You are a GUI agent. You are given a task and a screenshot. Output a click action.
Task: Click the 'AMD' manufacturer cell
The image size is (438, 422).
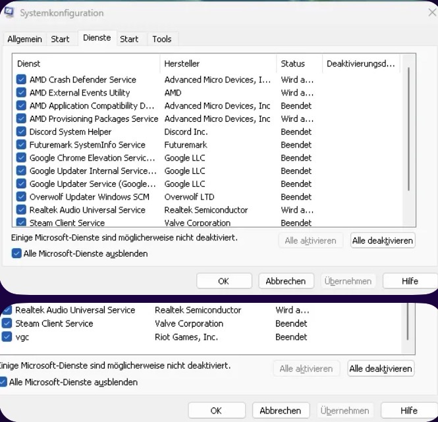tap(173, 93)
